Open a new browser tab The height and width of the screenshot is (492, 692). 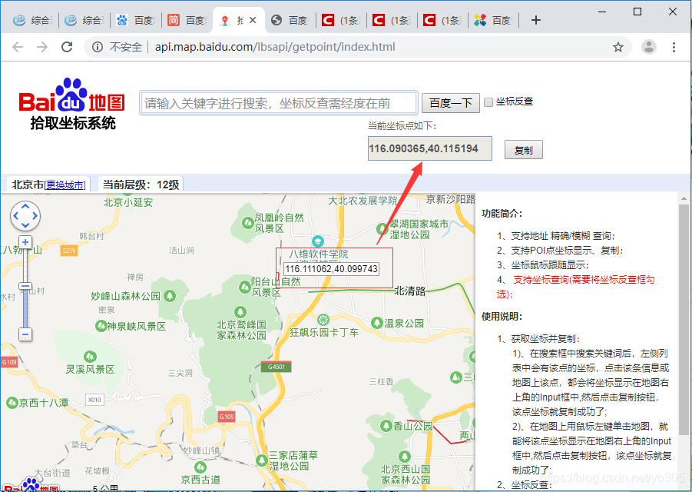pyautogui.click(x=536, y=20)
